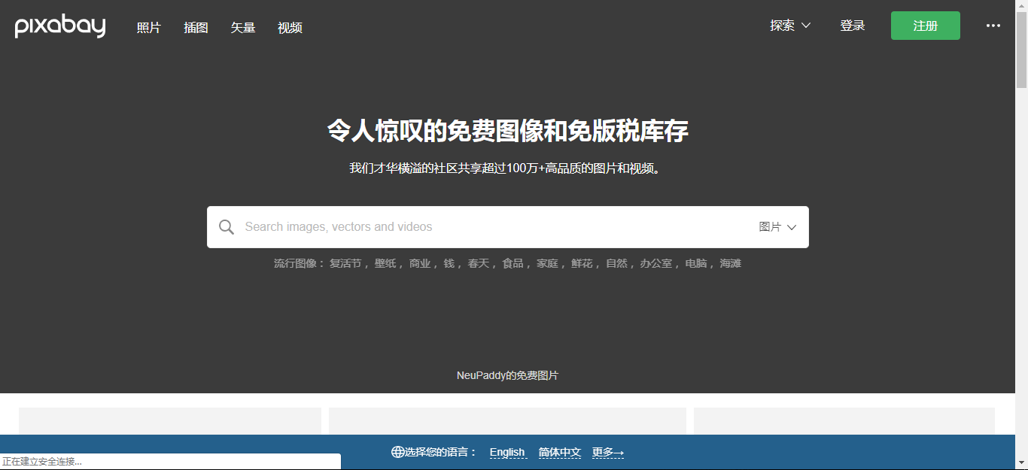The width and height of the screenshot is (1028, 470).
Task: Open the 图片 search type dropdown
Action: point(777,227)
